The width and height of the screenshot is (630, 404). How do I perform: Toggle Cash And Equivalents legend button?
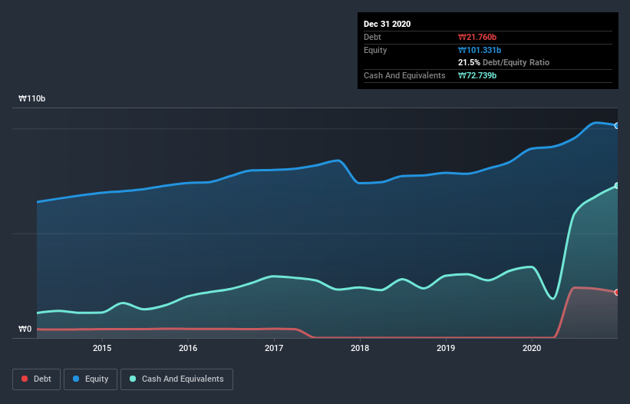pyautogui.click(x=176, y=379)
